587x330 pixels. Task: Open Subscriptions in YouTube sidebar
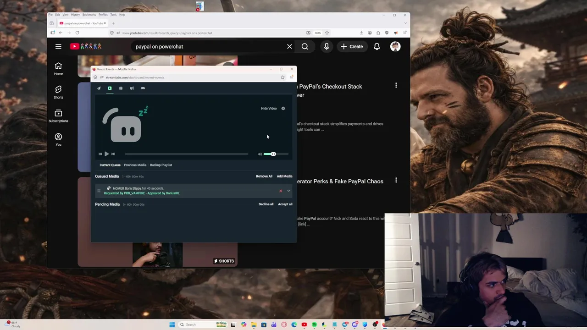58,116
